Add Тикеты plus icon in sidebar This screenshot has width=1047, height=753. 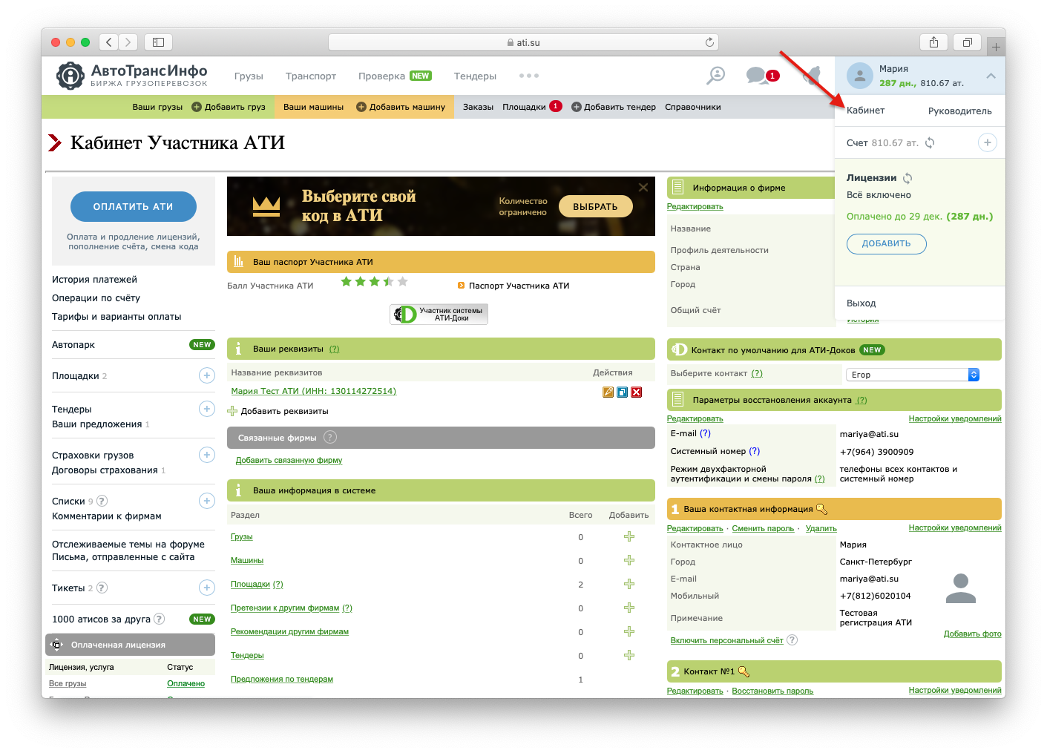pyautogui.click(x=207, y=588)
